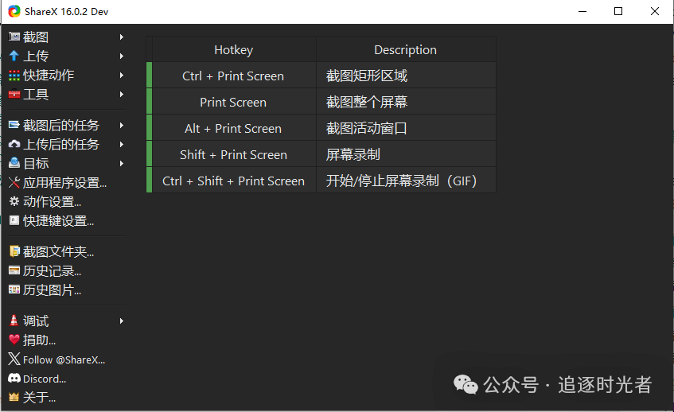Click the colorful grid icon for 快捷动作
Image resolution: width=674 pixels, height=412 pixels.
pyautogui.click(x=14, y=76)
